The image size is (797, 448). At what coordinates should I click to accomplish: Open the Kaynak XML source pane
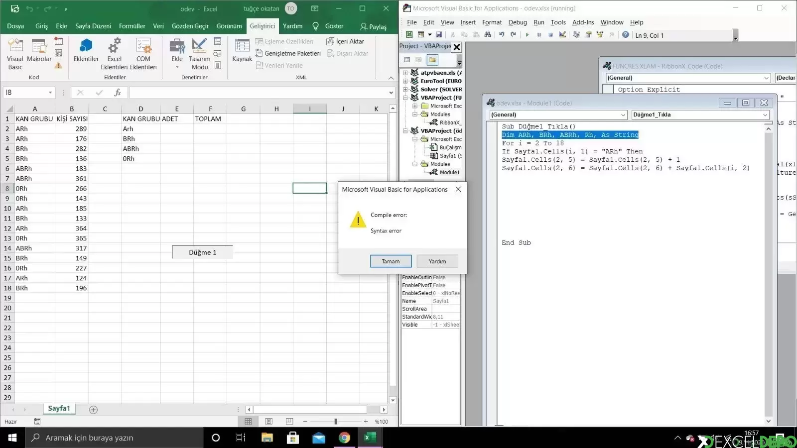click(x=242, y=50)
